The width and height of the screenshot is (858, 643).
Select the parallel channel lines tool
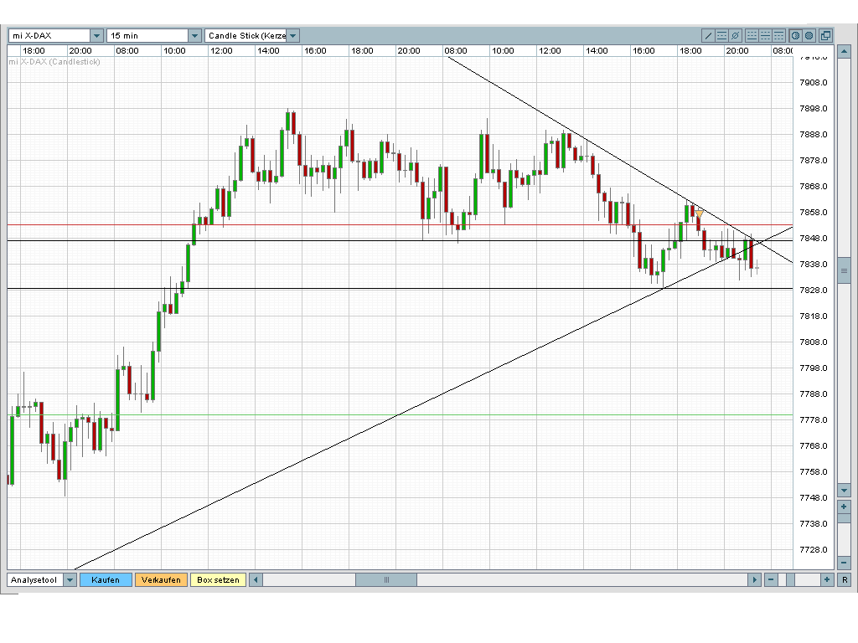click(721, 35)
